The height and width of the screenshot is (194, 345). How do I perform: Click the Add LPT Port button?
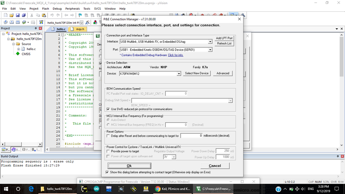[224, 38]
